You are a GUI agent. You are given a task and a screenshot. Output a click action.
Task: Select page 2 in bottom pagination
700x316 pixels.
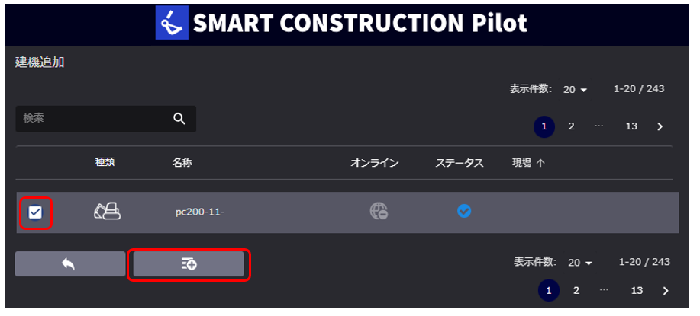(576, 291)
